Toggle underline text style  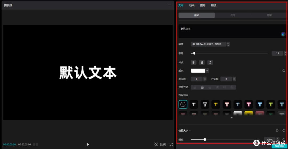pyautogui.click(x=202, y=63)
